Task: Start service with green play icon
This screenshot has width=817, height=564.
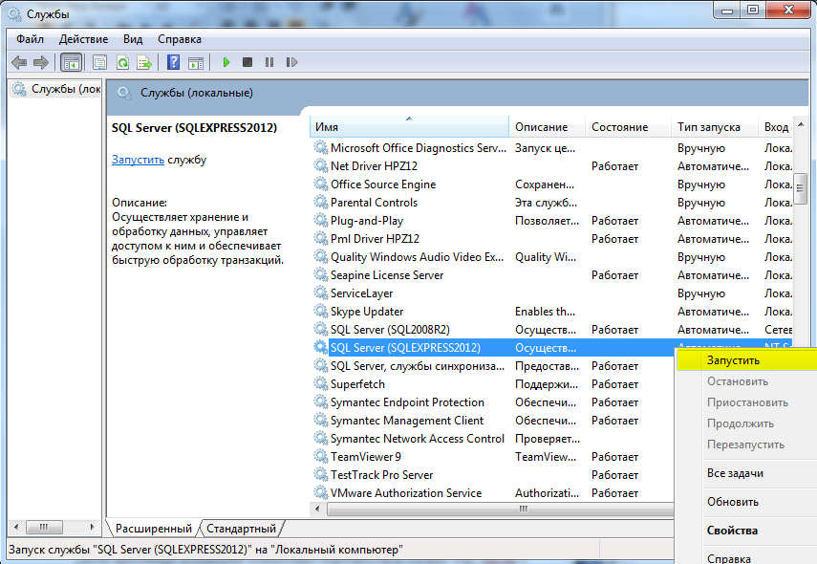Action: [226, 62]
